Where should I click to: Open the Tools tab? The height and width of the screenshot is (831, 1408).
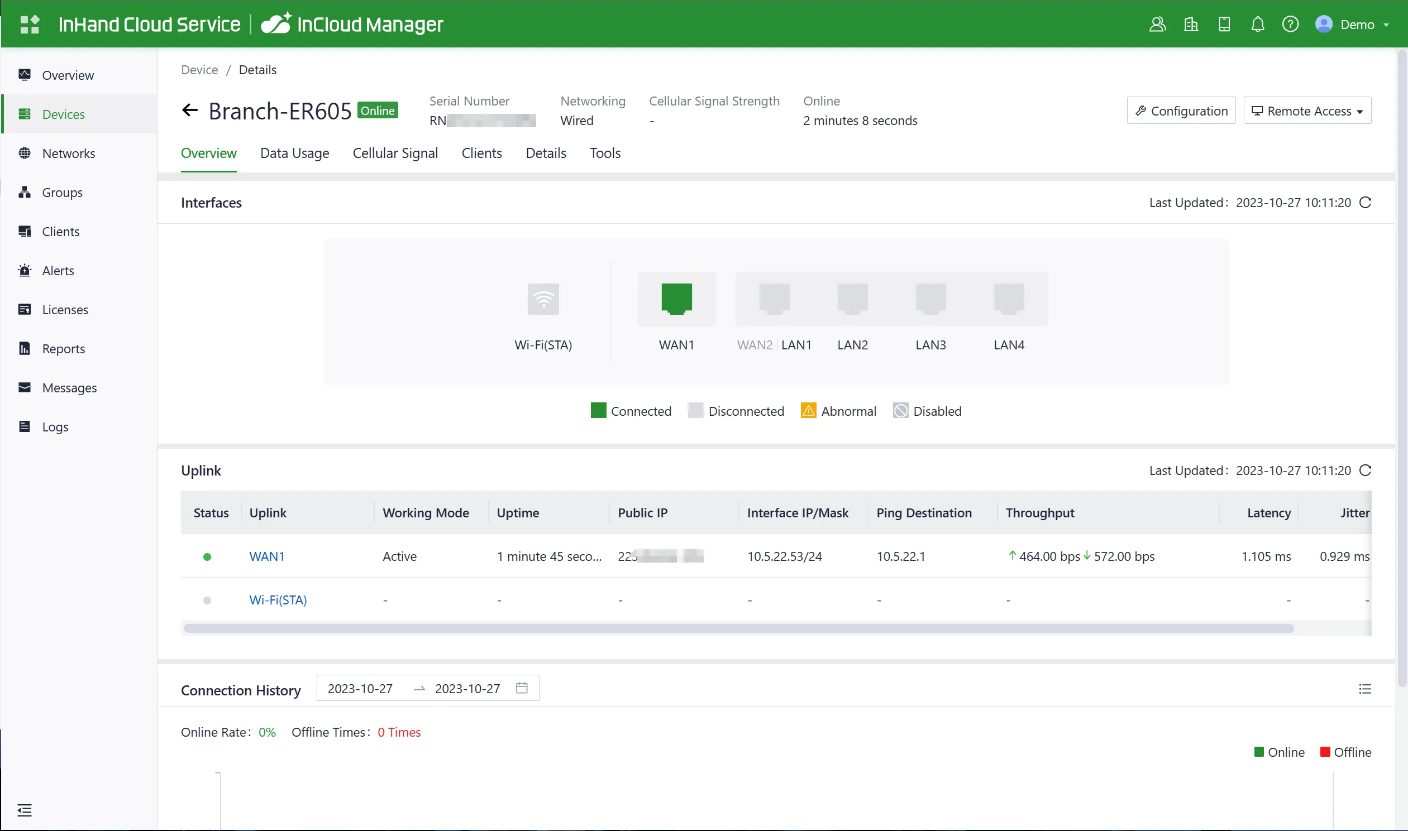[x=605, y=153]
